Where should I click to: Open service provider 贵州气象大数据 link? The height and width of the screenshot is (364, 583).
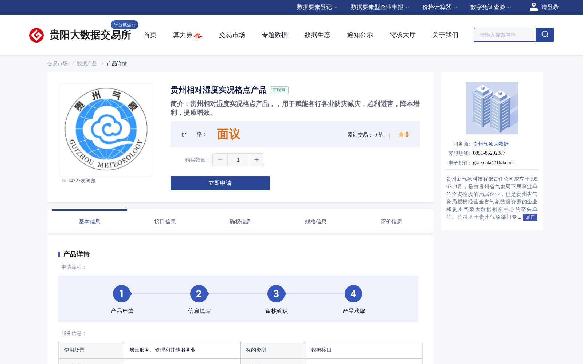point(491,144)
